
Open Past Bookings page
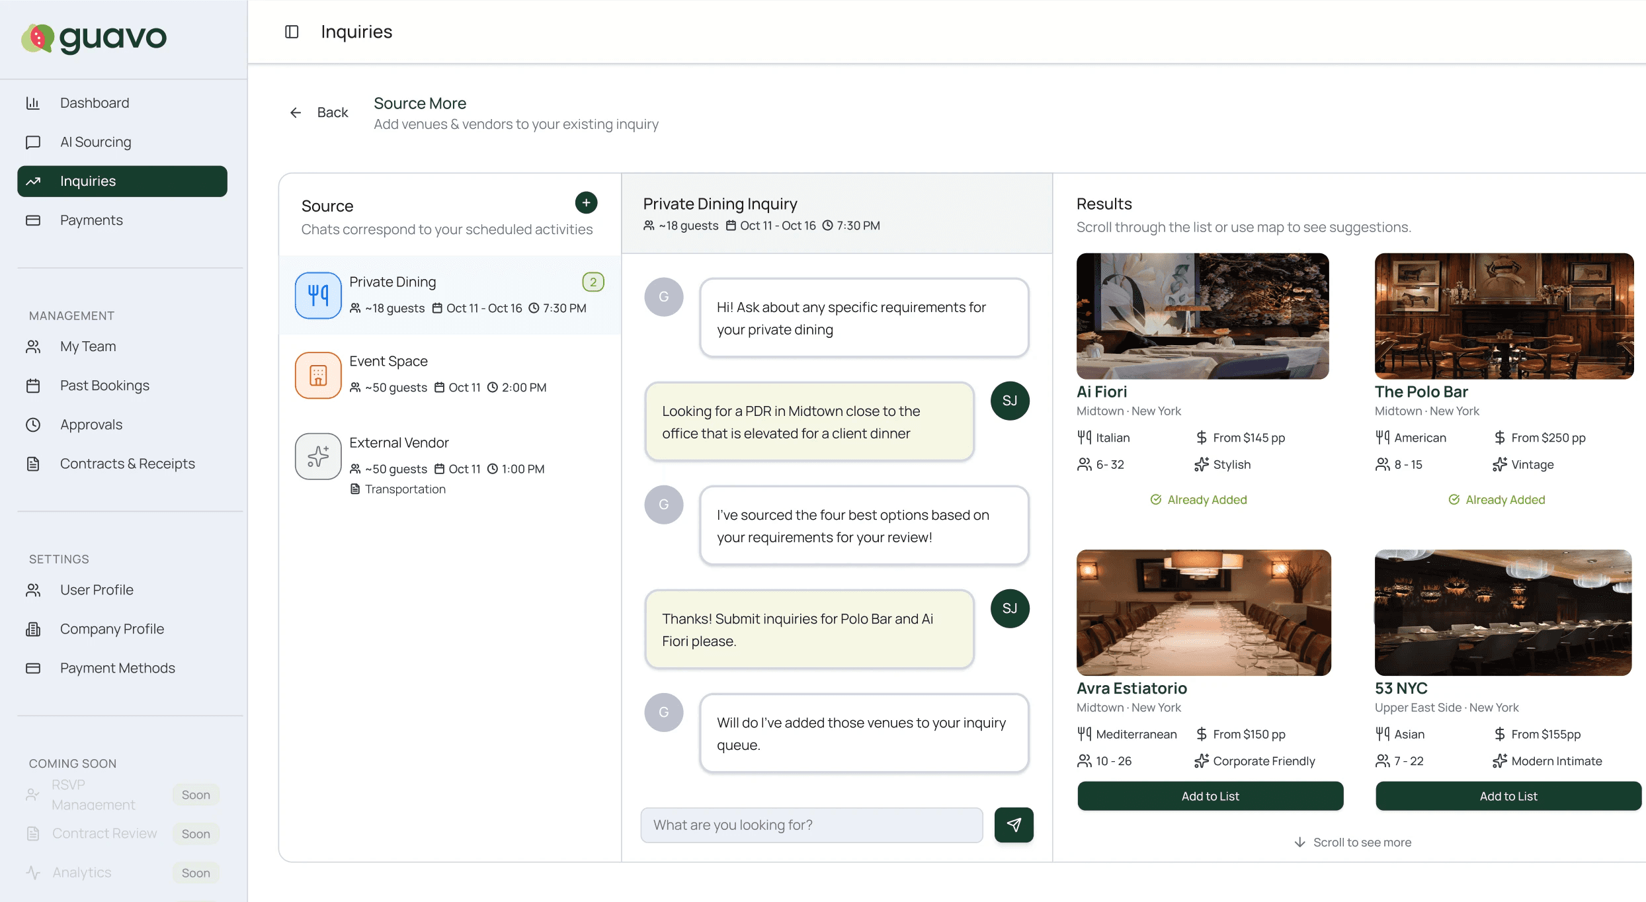point(122,386)
